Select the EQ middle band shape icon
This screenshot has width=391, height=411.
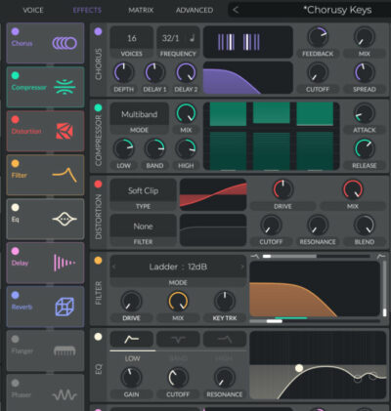pyautogui.click(x=178, y=340)
